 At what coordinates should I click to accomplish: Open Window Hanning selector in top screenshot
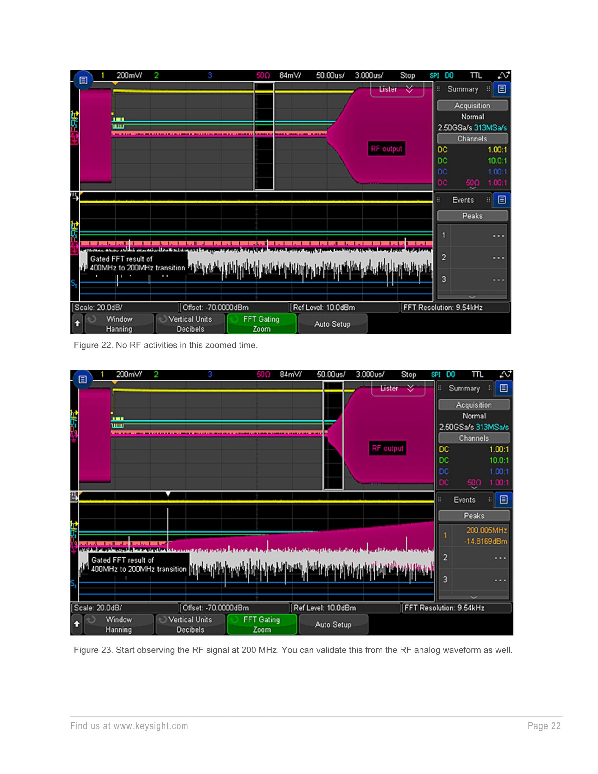[x=119, y=323]
